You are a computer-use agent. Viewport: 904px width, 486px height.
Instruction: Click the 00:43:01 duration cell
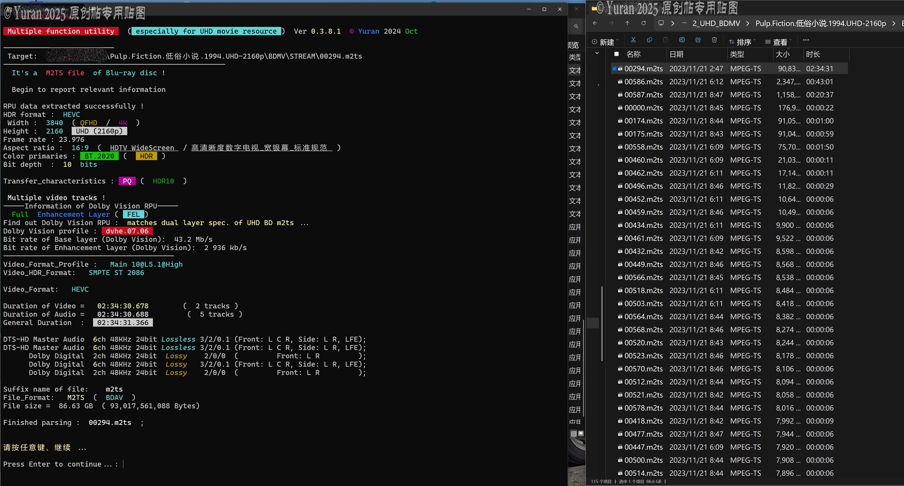click(x=819, y=82)
